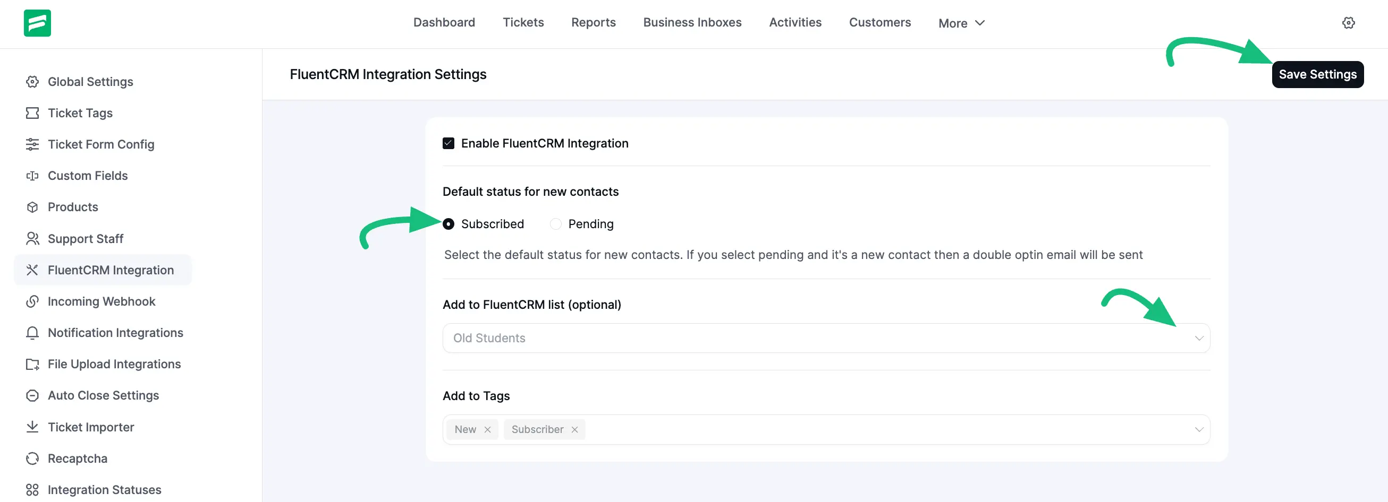Image resolution: width=1388 pixels, height=502 pixels.
Task: Click the Save Settings button
Action: click(1317, 74)
